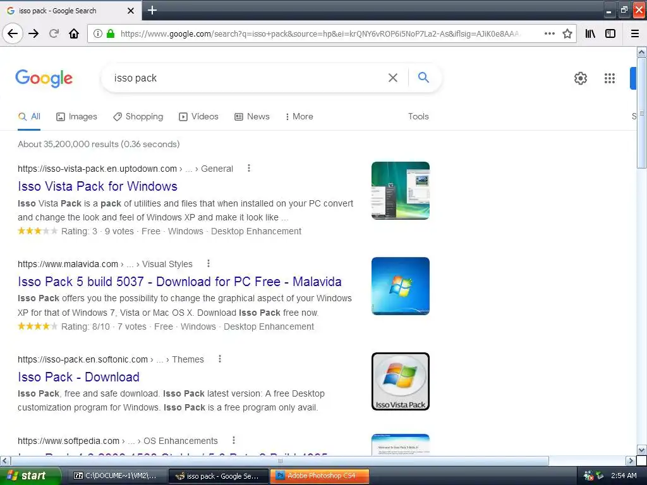Select the isso pack Google taskbar button
The width and height of the screenshot is (647, 485).
pos(218,476)
